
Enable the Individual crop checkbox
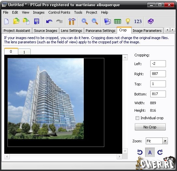(x=137, y=118)
